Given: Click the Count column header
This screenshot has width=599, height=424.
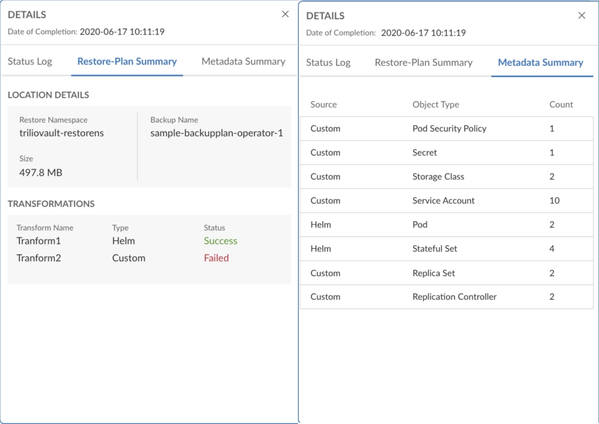Looking at the screenshot, I should click(x=561, y=104).
